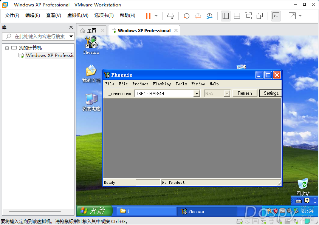Toggle the library sidebar view icon
Image resolution: width=319 pixels, height=225 pixels.
(225, 16)
